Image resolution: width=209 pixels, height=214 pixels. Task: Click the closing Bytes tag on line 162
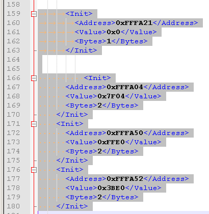[129, 41]
